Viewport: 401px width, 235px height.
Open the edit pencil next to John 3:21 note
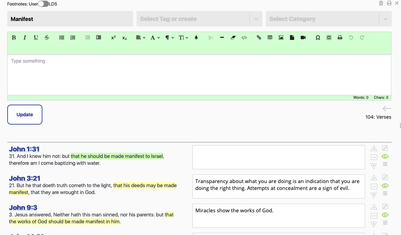point(385,177)
